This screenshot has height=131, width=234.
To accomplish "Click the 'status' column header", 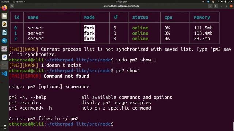I will 140,17.
